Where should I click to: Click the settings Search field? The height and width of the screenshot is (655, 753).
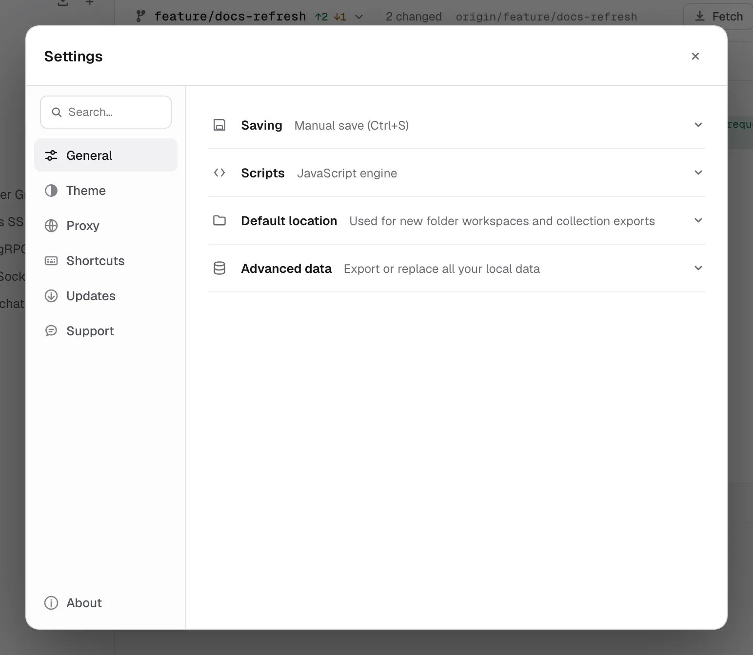point(106,112)
